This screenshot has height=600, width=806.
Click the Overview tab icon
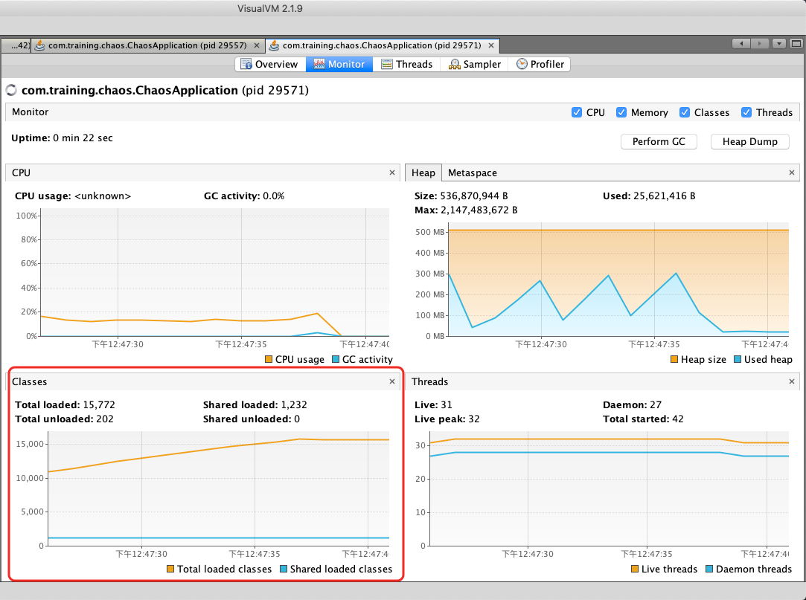click(x=246, y=64)
